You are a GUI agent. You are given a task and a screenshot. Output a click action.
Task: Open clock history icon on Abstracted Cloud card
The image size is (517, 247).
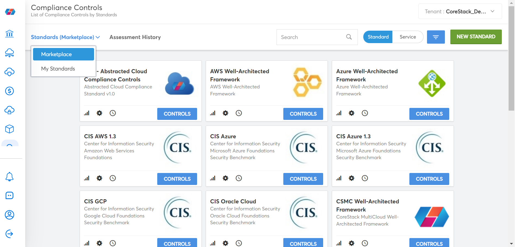tap(113, 113)
